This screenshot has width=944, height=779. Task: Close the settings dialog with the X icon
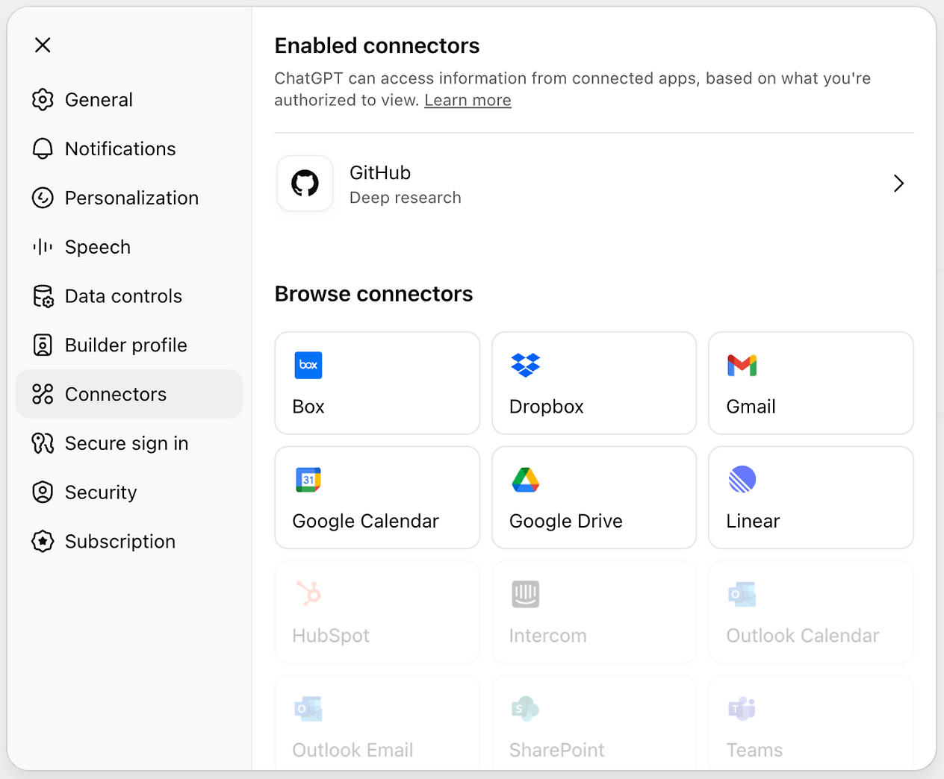tap(43, 45)
